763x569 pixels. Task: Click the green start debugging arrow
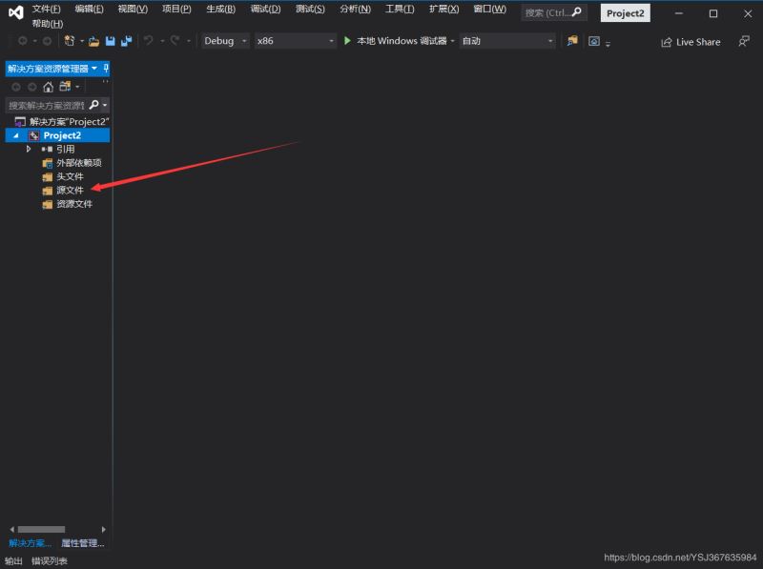(x=347, y=41)
